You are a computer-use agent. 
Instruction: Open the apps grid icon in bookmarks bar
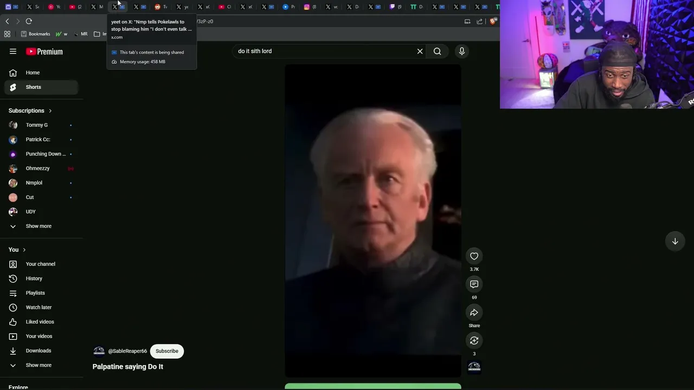pos(7,34)
